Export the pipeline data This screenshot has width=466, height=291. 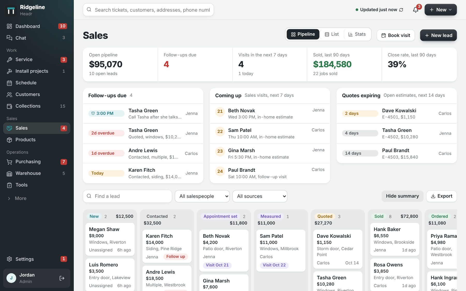tap(441, 196)
